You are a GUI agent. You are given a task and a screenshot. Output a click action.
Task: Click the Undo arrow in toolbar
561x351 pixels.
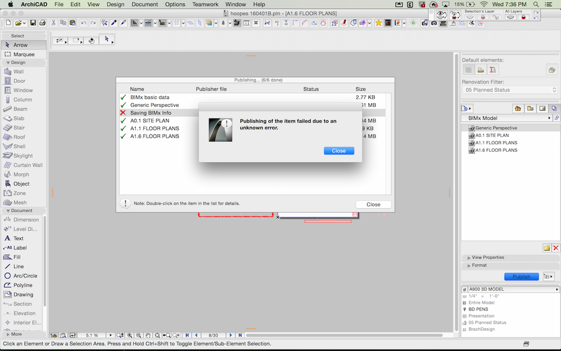83,23
